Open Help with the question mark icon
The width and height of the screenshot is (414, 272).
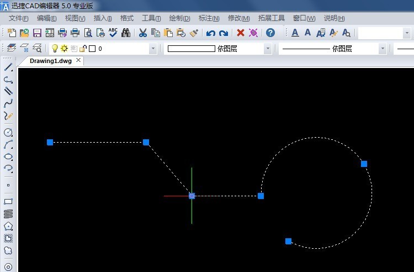(270, 33)
